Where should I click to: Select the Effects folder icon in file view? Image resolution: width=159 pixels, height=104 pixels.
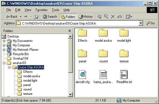coord(82,33)
